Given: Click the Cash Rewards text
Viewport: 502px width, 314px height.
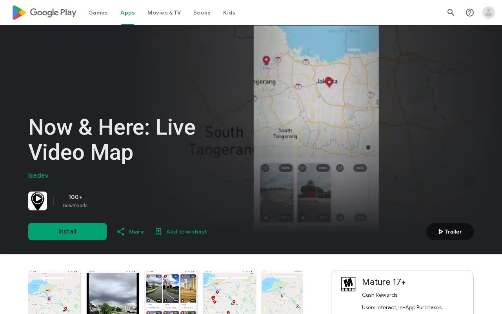Looking at the screenshot, I should 380,295.
